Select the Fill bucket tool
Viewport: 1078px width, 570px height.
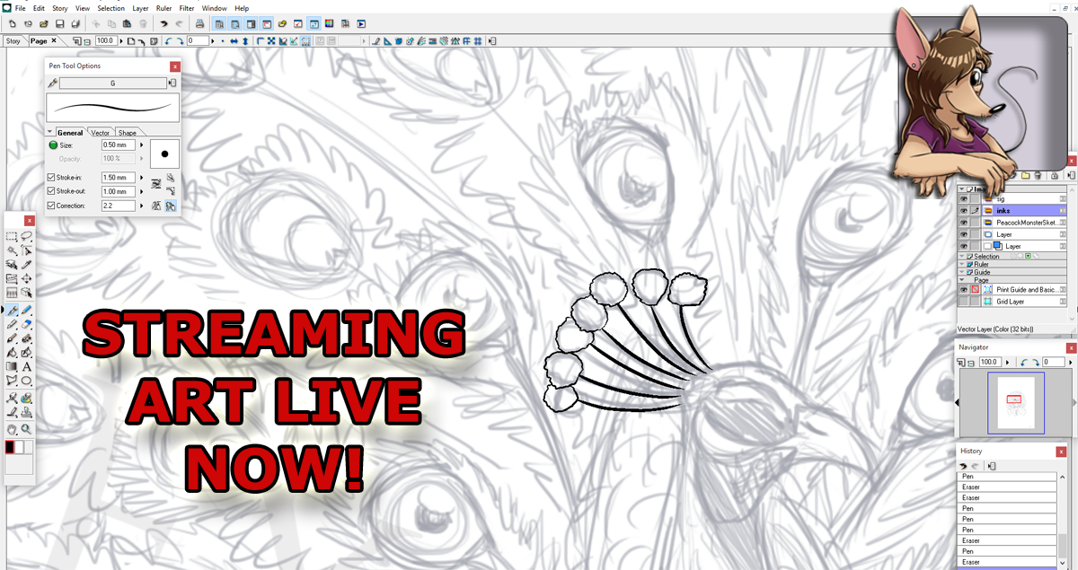click(12, 353)
